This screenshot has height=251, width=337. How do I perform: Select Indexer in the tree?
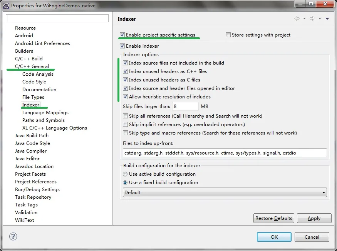pos(31,105)
